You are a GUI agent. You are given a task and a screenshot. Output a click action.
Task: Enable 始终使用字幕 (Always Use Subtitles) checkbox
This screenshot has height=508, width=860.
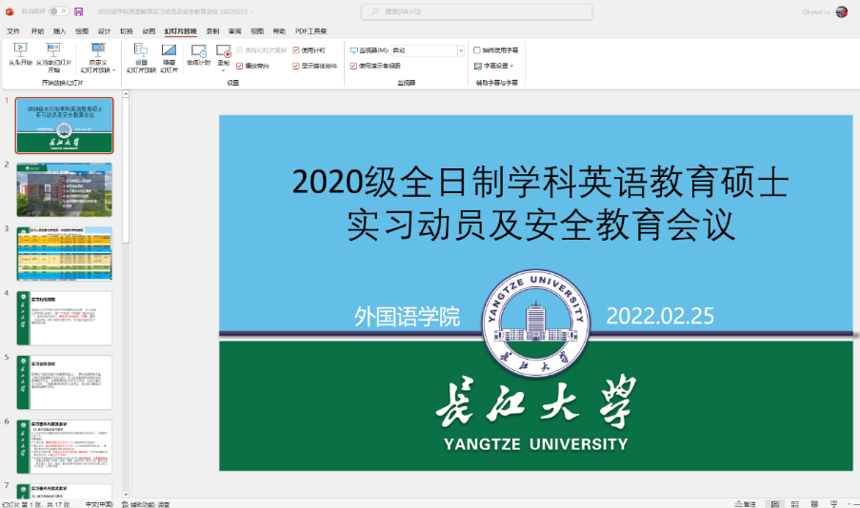[x=477, y=50]
